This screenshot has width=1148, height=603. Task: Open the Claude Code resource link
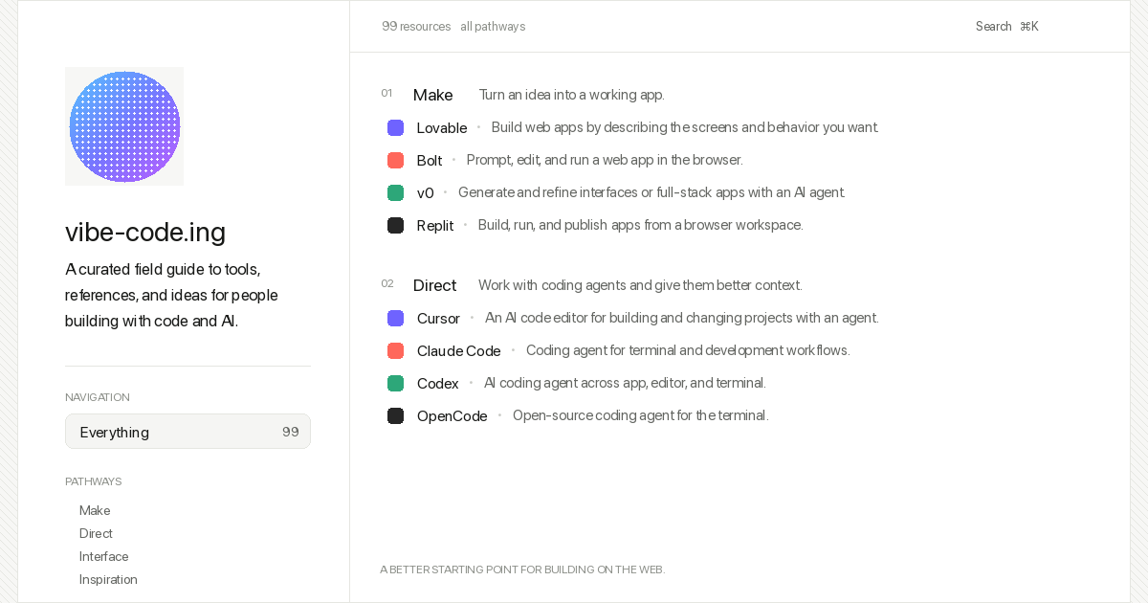[x=459, y=350]
